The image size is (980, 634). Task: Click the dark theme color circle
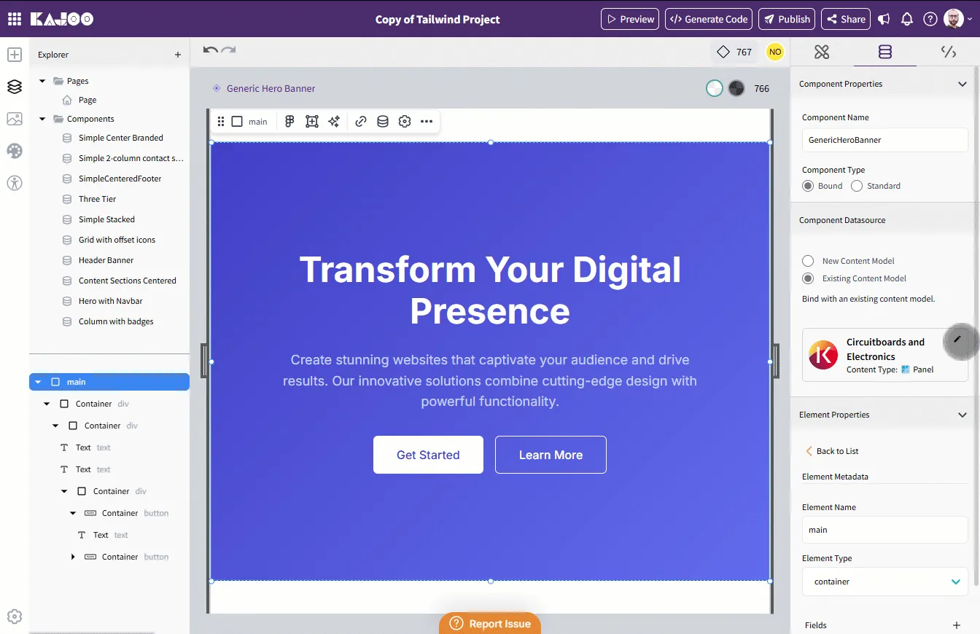coord(736,88)
